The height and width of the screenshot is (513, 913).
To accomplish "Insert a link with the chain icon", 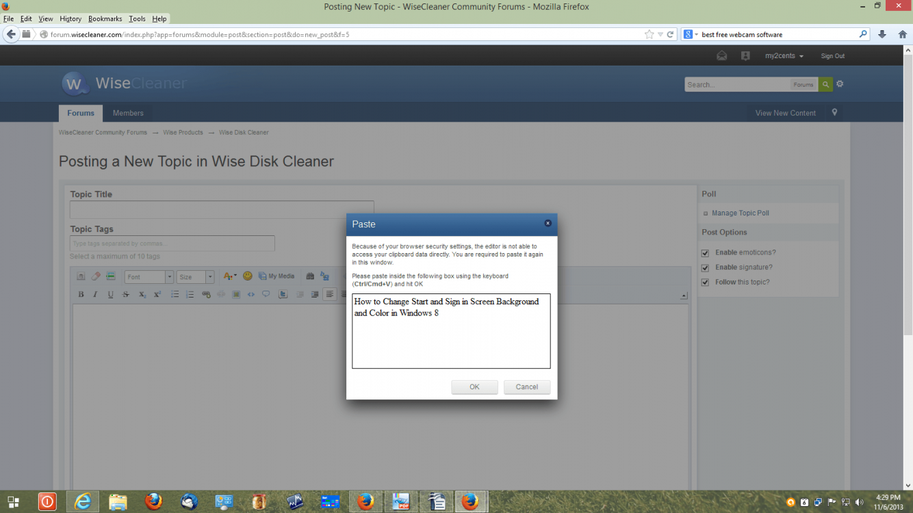I will click(x=206, y=294).
